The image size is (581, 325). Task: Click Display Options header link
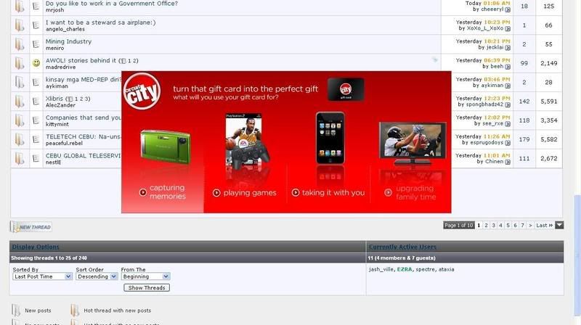point(36,247)
